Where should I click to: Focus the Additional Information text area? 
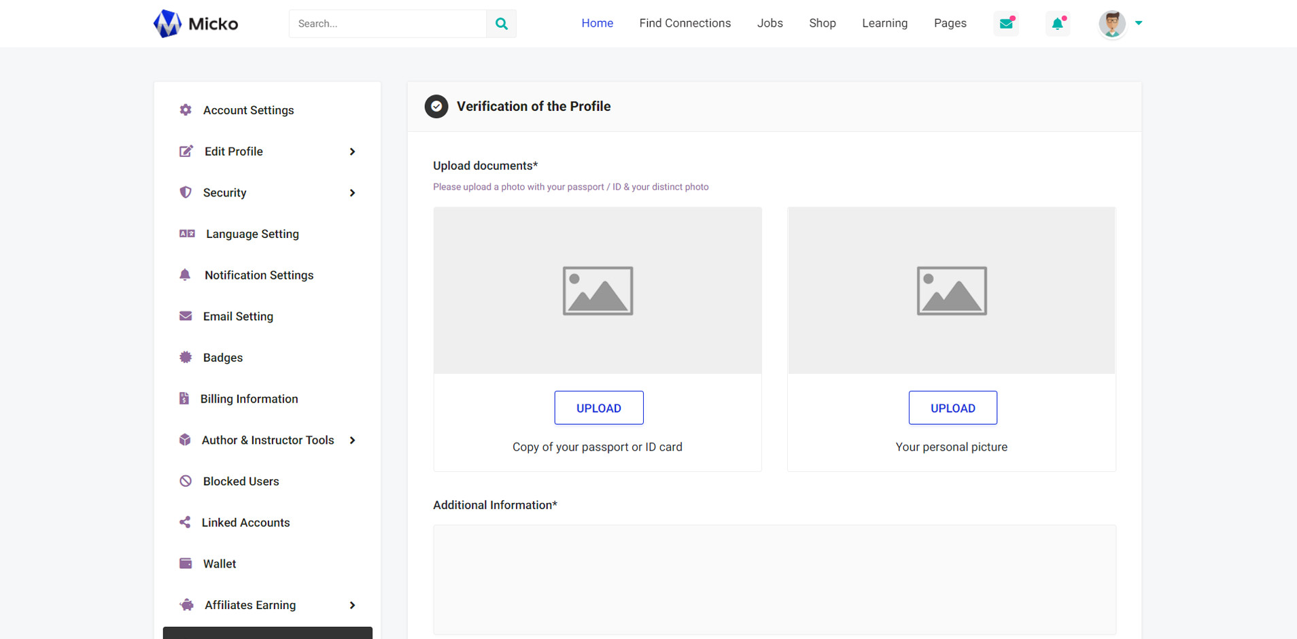pos(774,579)
